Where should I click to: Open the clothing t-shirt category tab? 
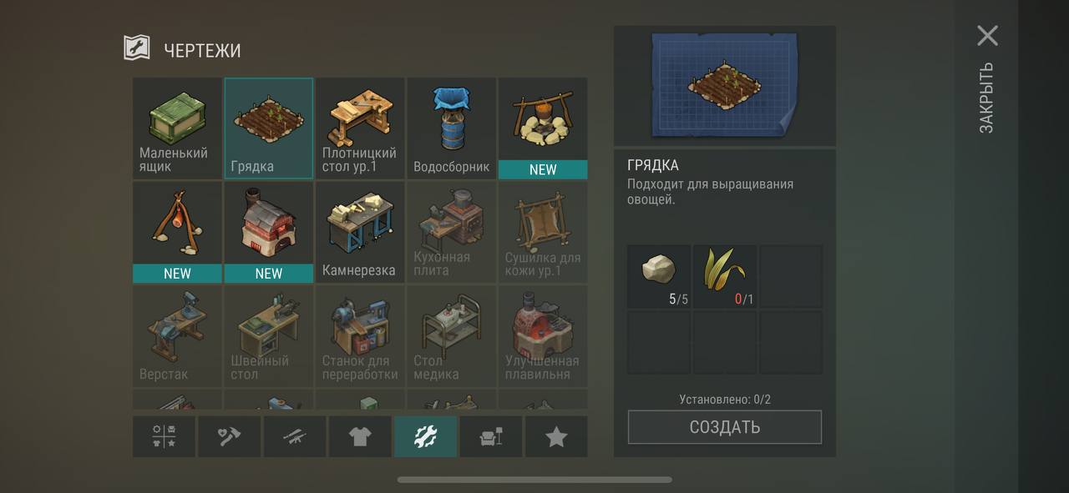pyautogui.click(x=360, y=436)
